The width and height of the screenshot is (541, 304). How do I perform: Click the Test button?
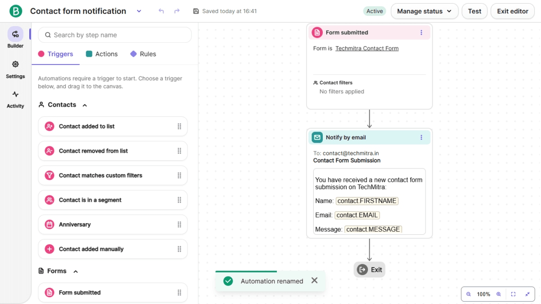tap(475, 11)
